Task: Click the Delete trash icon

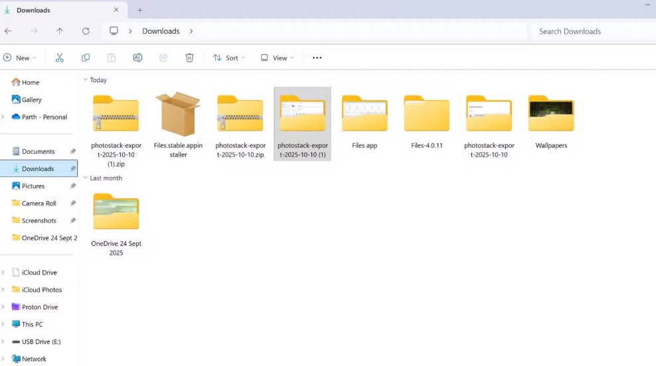Action: tap(189, 58)
